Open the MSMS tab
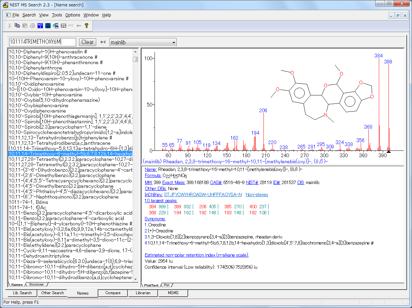 173,293
